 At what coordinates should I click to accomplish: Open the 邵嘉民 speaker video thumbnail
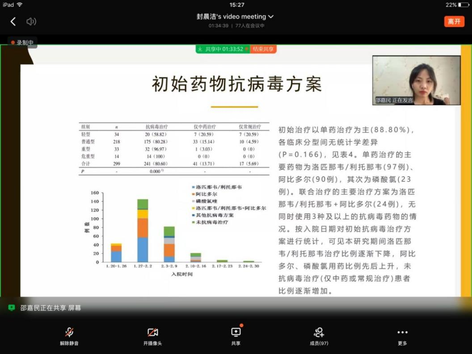coord(416,80)
